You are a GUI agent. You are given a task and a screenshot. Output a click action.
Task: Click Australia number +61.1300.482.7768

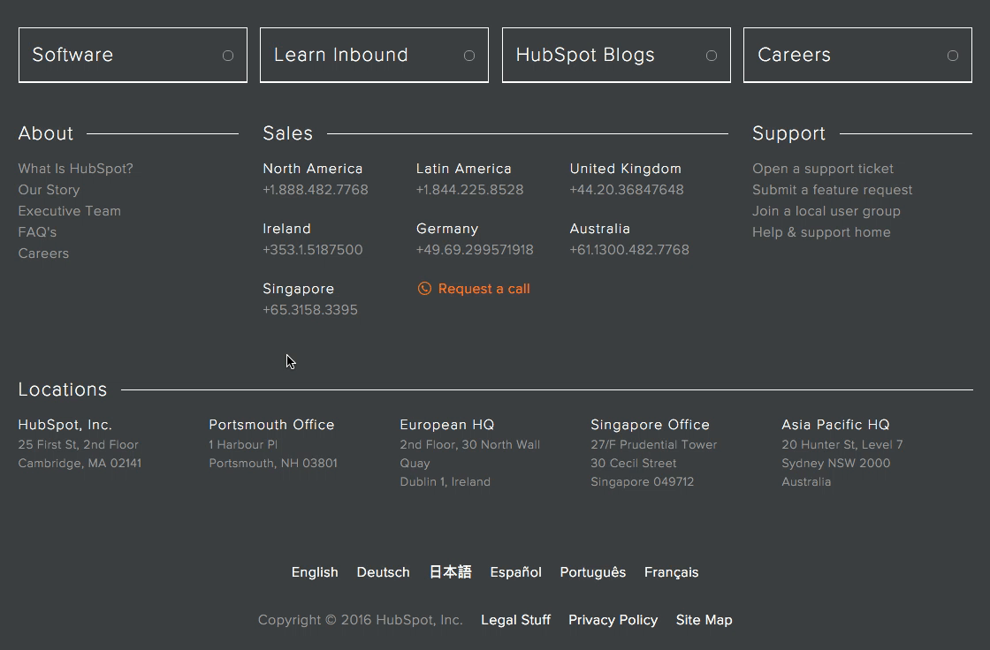tap(629, 250)
